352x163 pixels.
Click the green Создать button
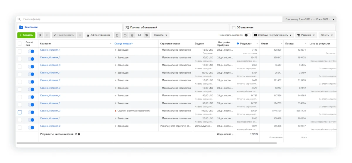pyautogui.click(x=26, y=35)
